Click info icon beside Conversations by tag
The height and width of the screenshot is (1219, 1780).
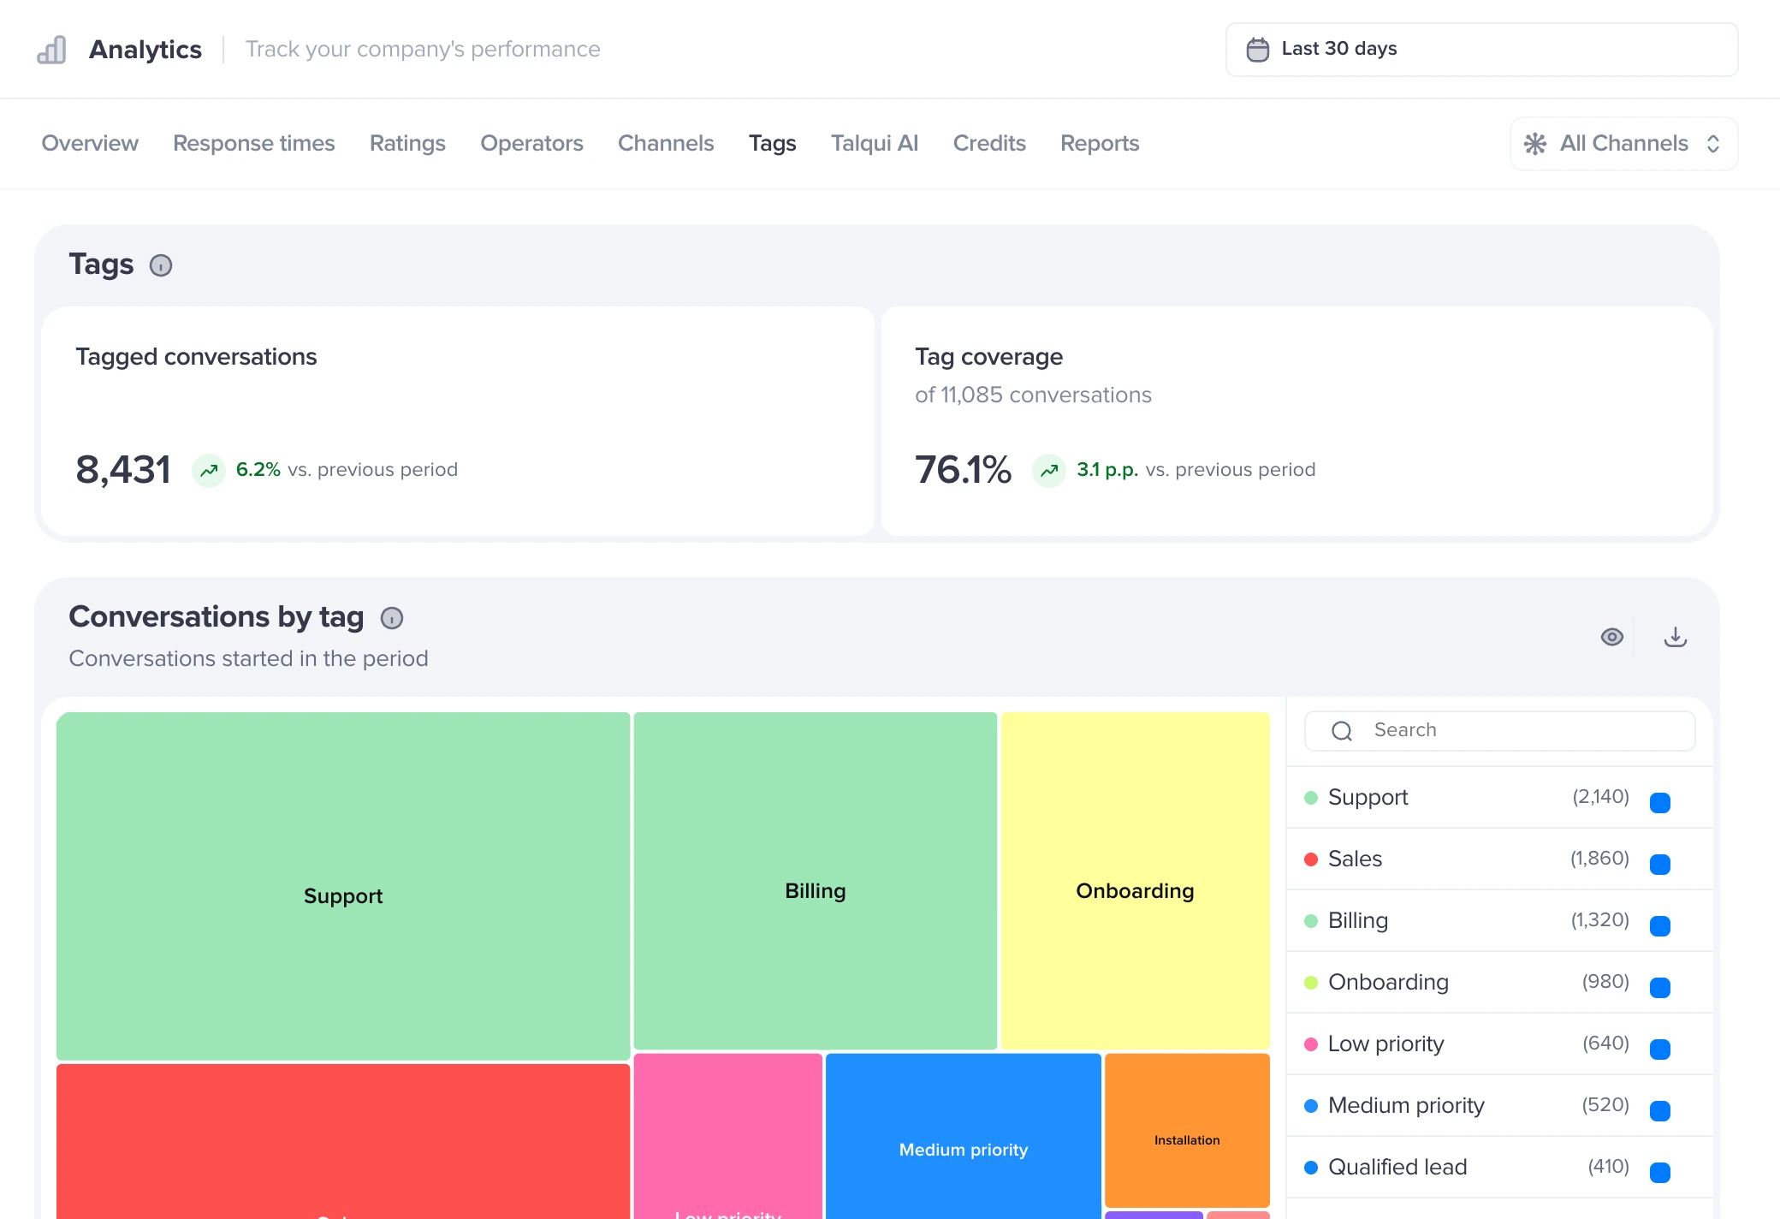point(392,618)
